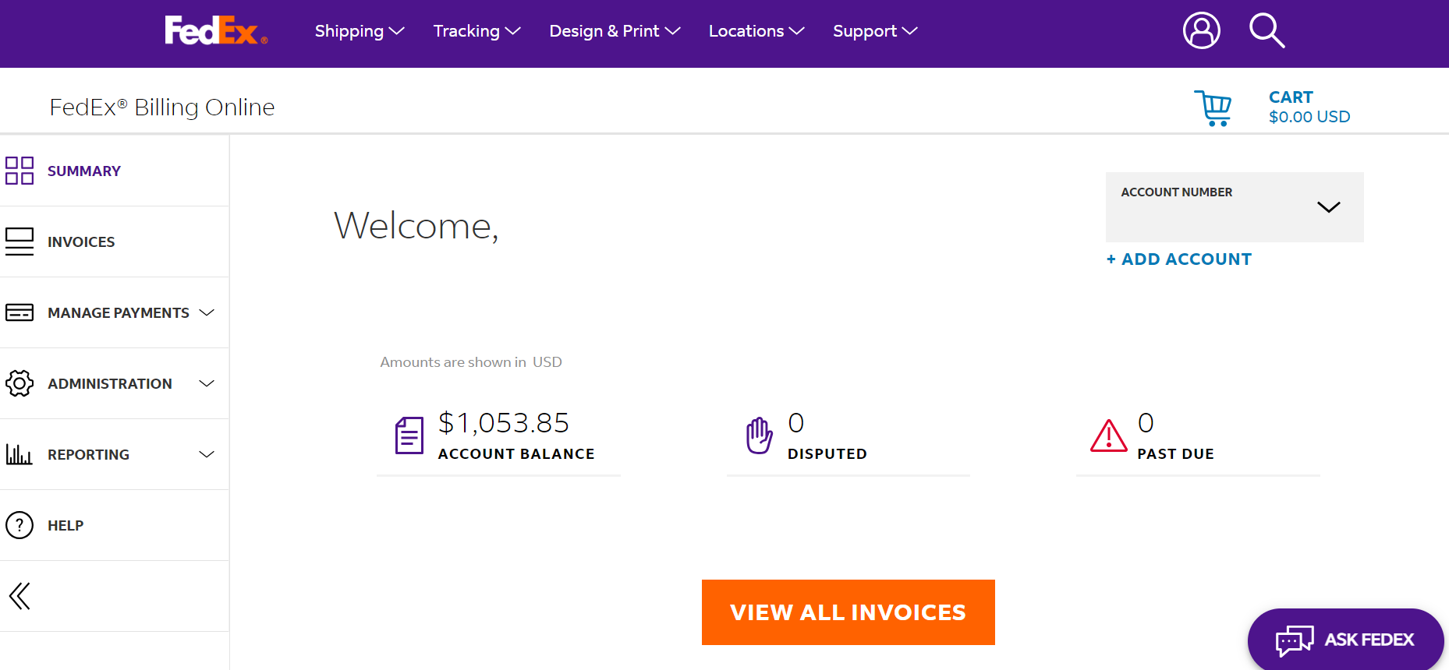Open the search magnifier icon
1449x670 pixels.
(1267, 30)
